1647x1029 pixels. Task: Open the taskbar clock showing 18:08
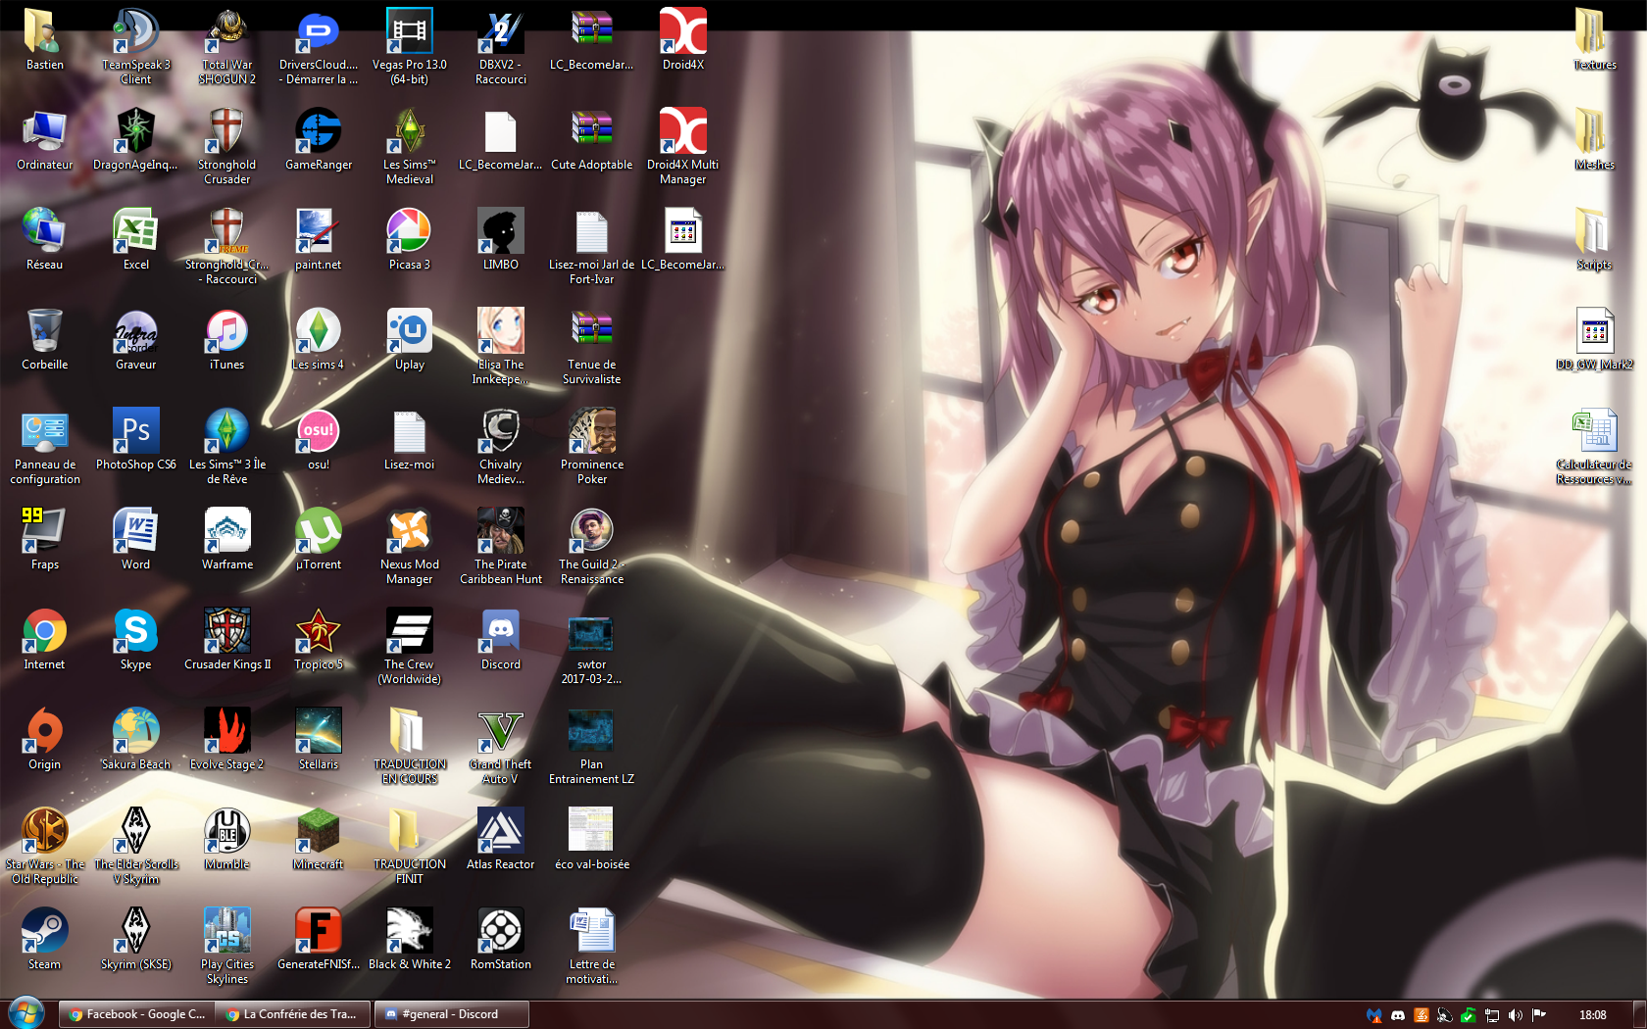(1592, 1015)
